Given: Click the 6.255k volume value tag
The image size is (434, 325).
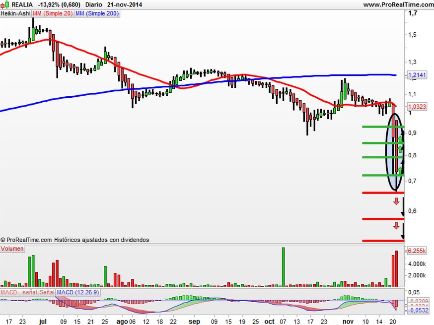Looking at the screenshot, I should (417, 251).
